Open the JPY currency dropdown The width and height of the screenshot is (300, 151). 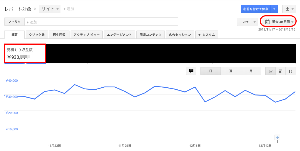coord(247,22)
